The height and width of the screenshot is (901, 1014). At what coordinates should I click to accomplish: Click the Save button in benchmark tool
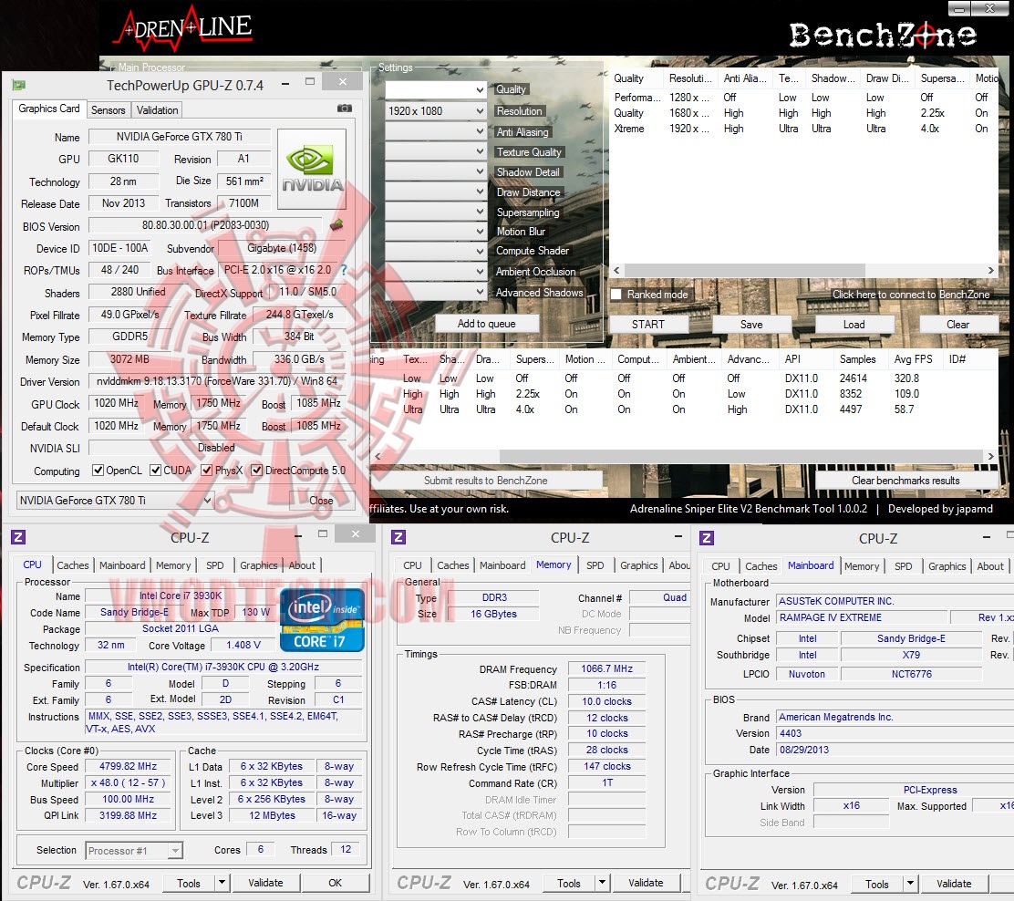click(751, 324)
